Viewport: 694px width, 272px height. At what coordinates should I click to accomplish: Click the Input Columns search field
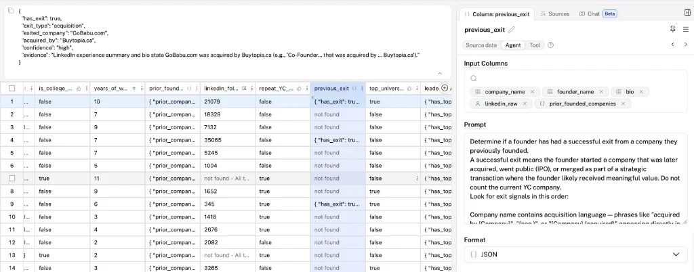point(575,78)
